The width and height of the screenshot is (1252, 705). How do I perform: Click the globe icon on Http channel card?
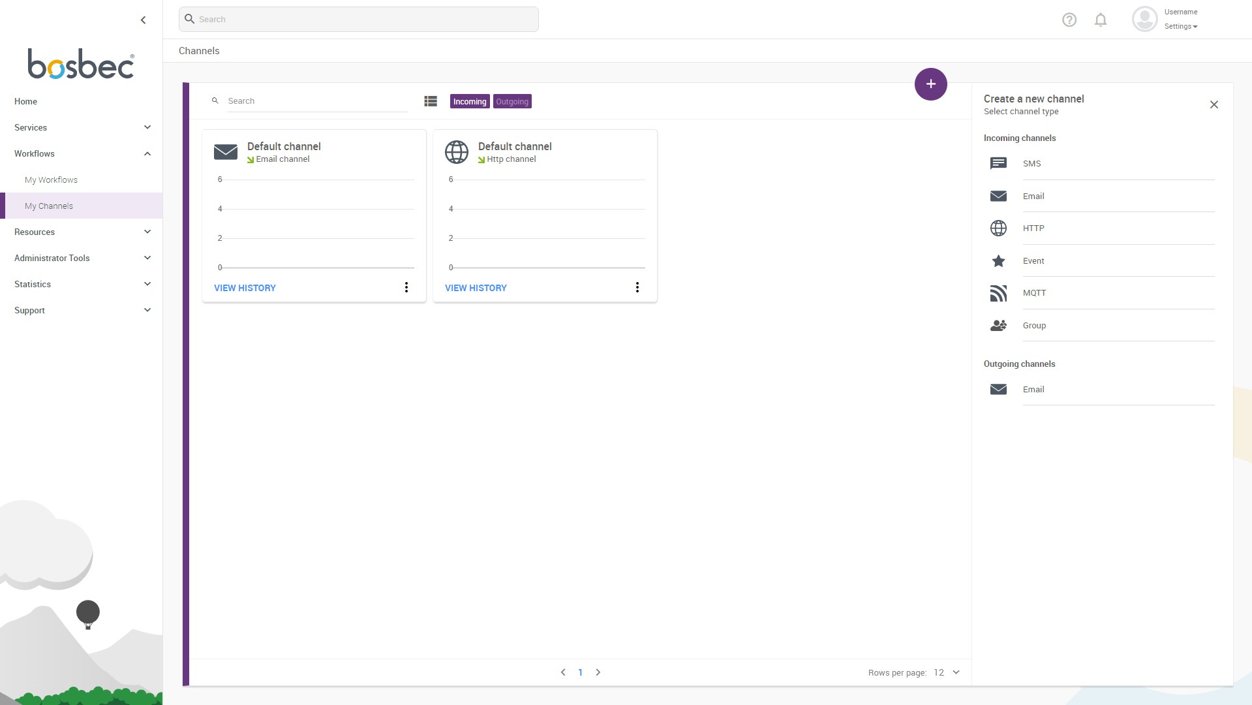[x=457, y=152]
